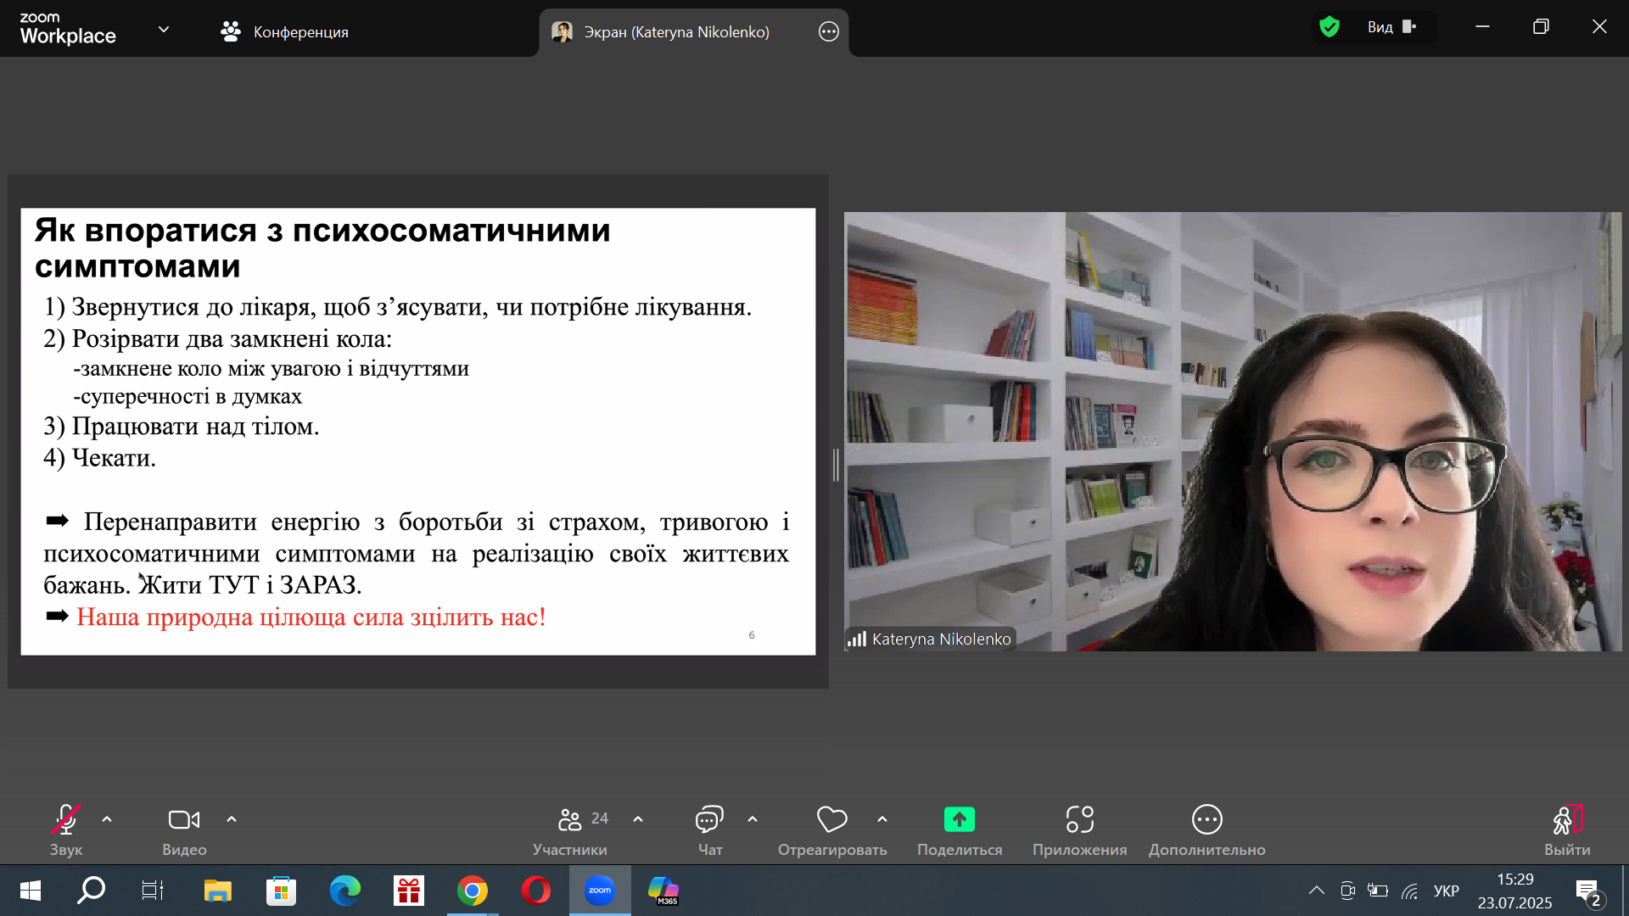Show hidden tray icons chevron
The height and width of the screenshot is (916, 1629).
[x=1317, y=891]
